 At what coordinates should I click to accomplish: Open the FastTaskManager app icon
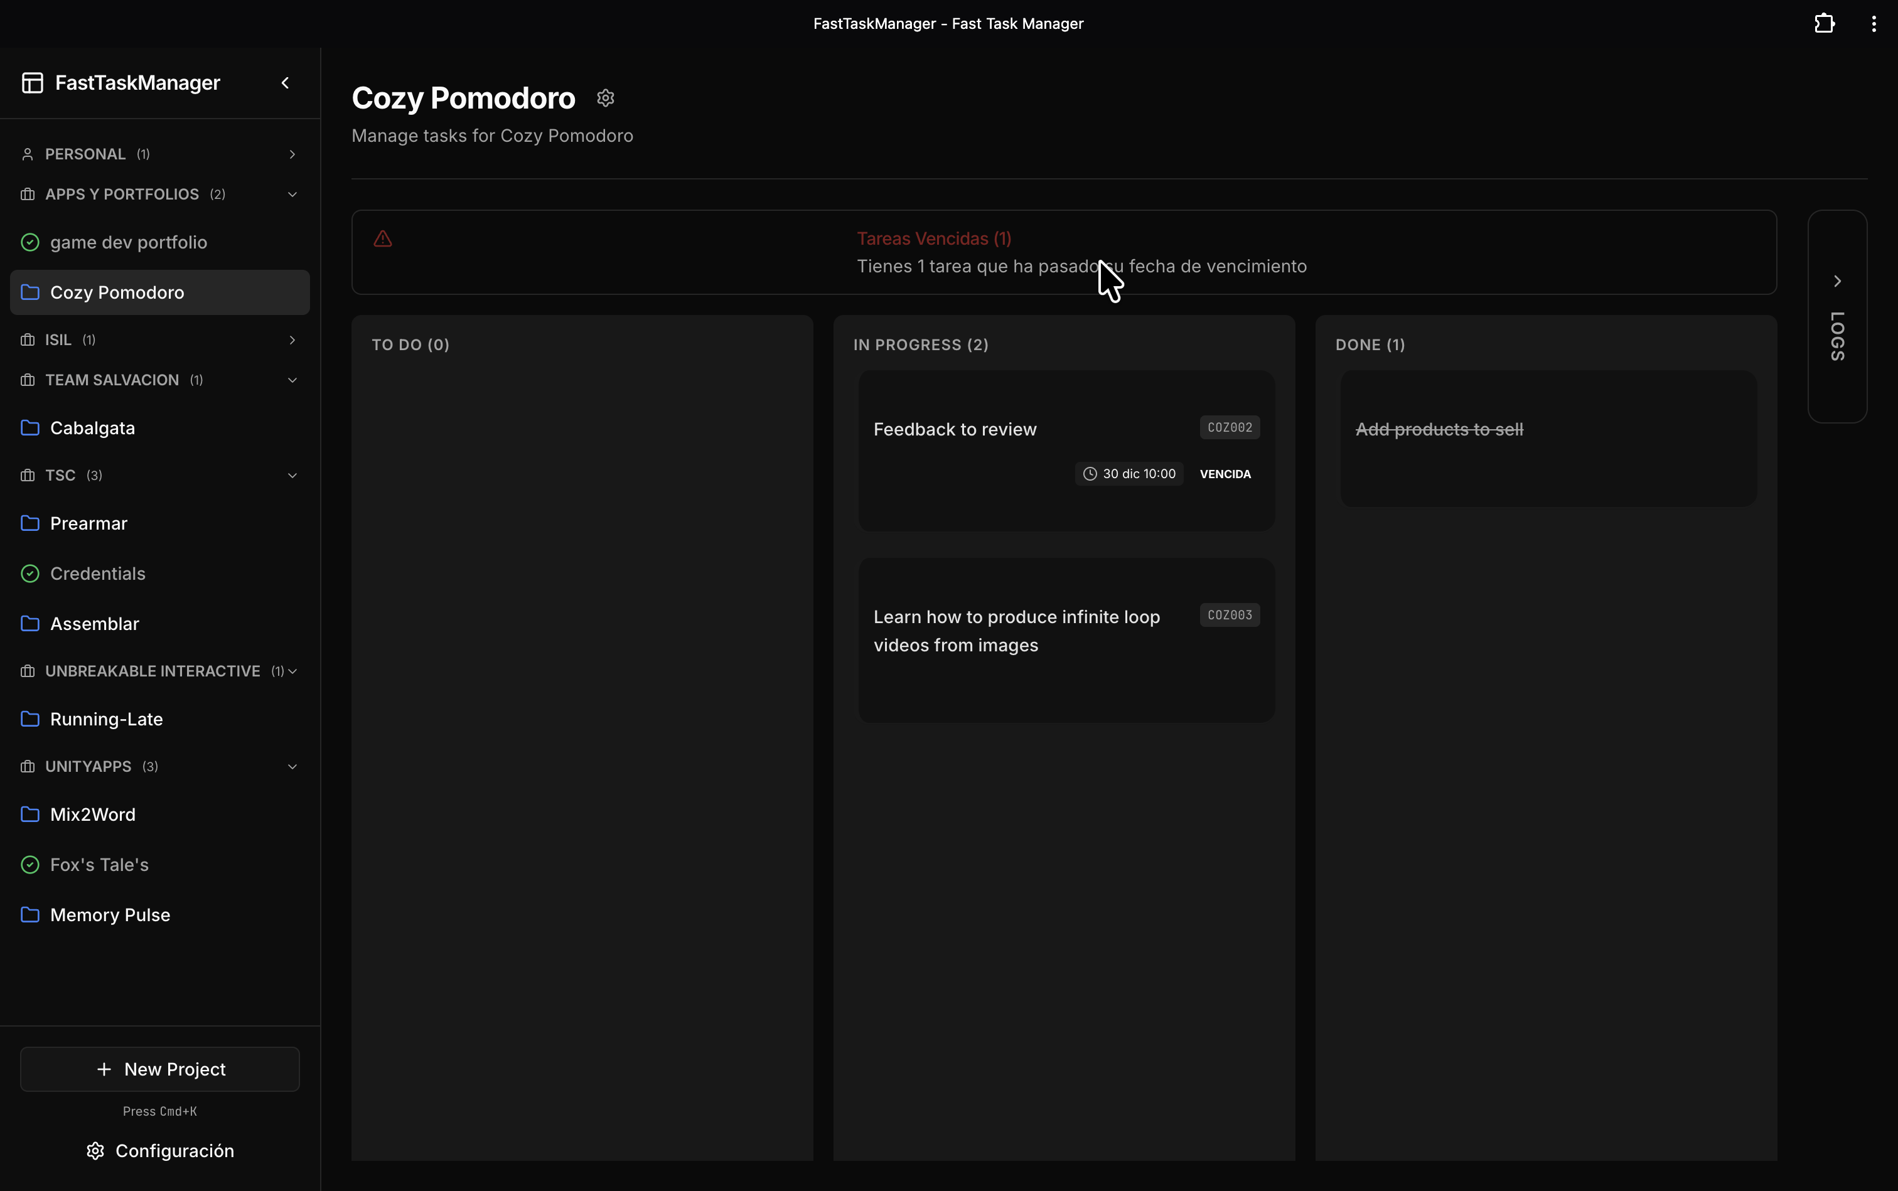tap(31, 82)
